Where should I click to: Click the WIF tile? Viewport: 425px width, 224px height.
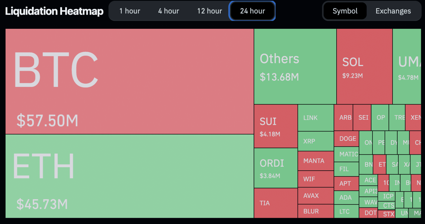click(x=316, y=179)
